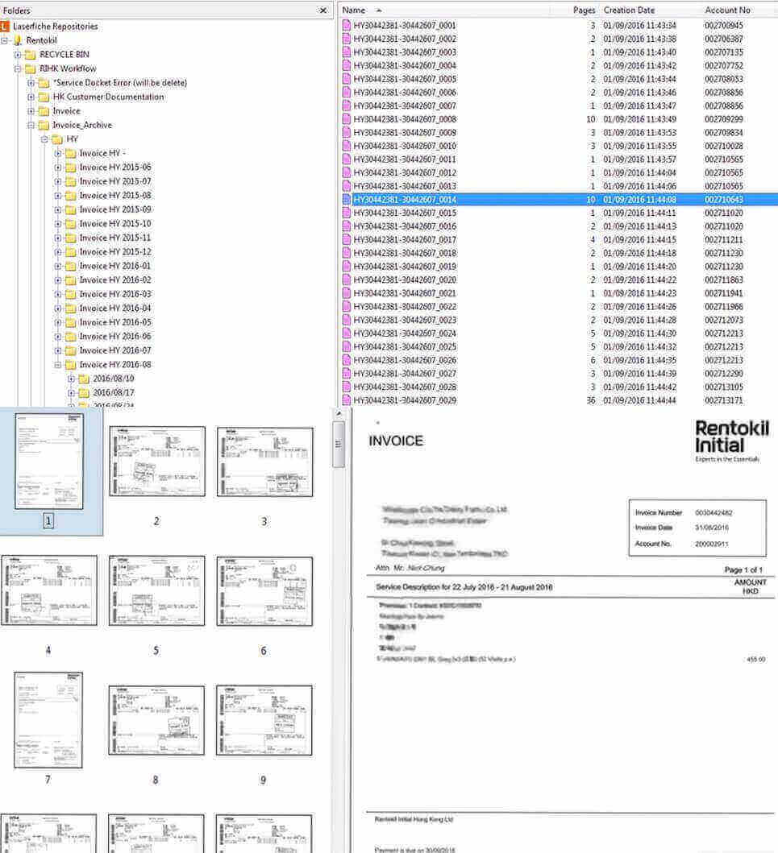
Task: Expand the 2016/08/10 subfolder node
Action: 71,379
